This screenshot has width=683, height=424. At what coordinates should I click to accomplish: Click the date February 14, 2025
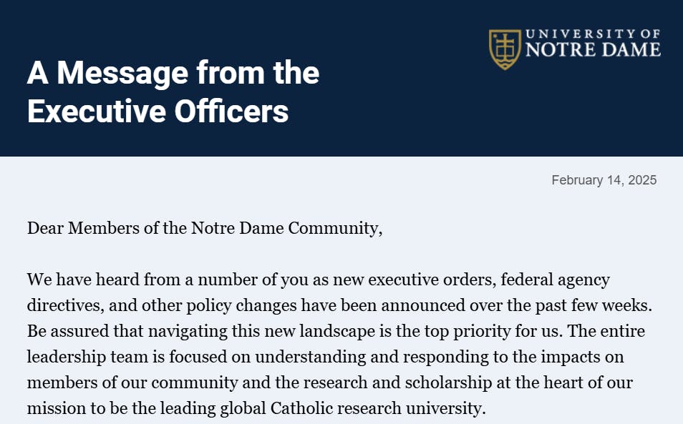[604, 180]
